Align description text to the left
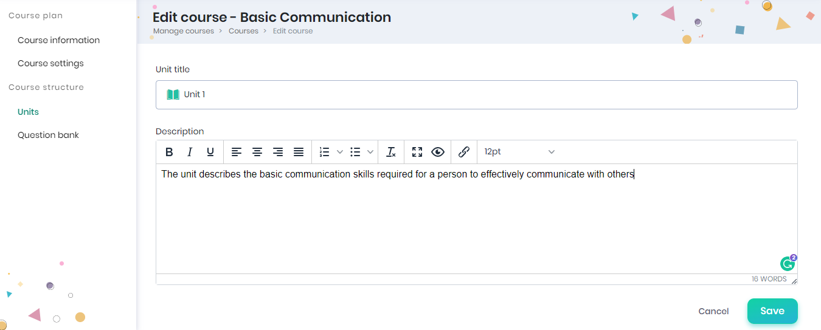The image size is (821, 330). (237, 152)
